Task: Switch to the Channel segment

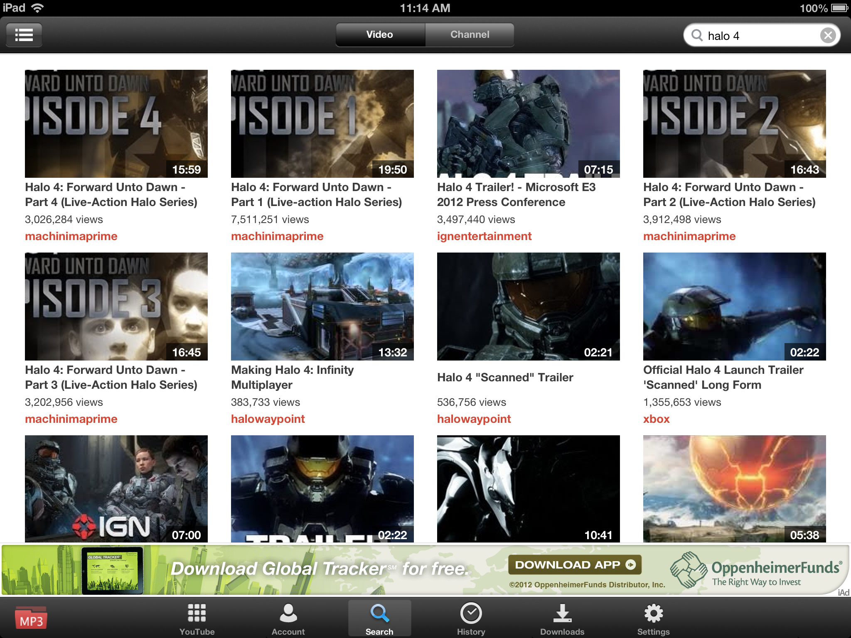Action: (x=470, y=34)
